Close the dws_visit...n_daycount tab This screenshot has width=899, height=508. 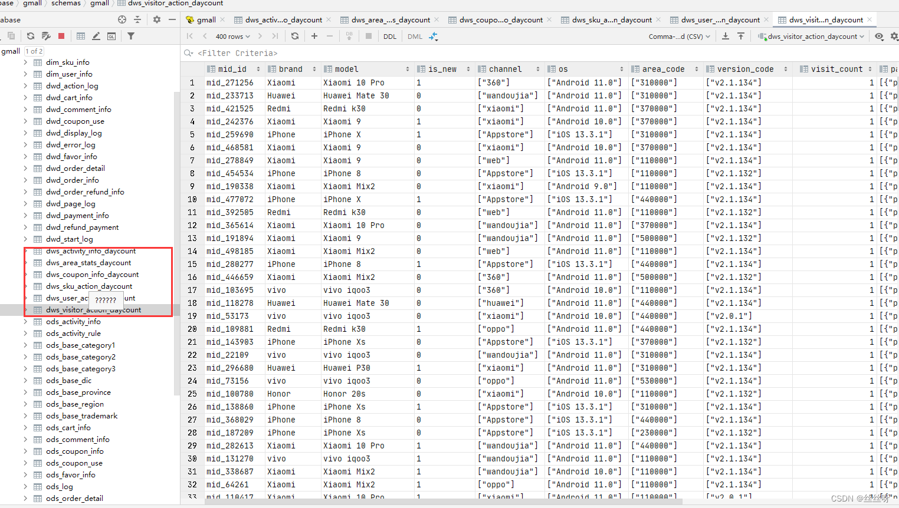pyautogui.click(x=870, y=20)
